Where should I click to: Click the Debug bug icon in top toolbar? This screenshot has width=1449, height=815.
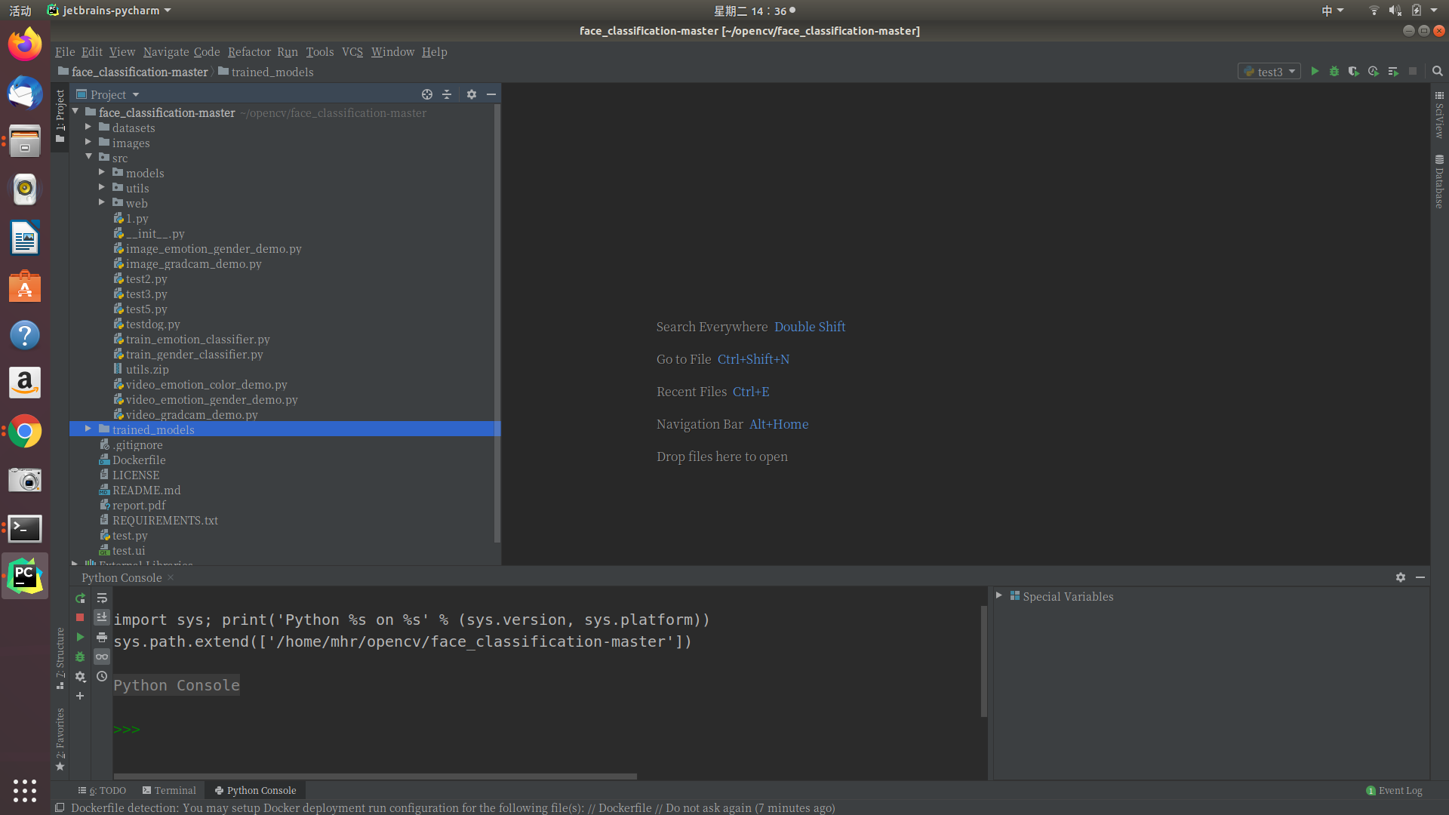[1334, 71]
